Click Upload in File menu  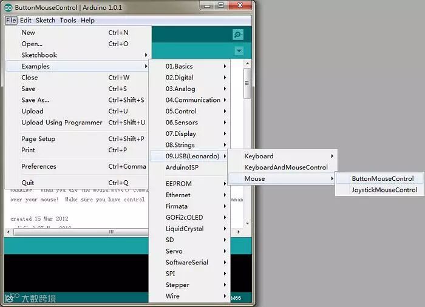tap(76, 112)
